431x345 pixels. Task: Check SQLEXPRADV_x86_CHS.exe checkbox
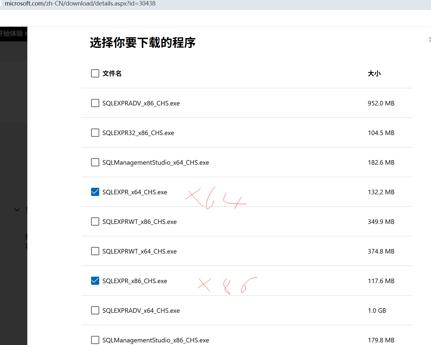(x=95, y=103)
